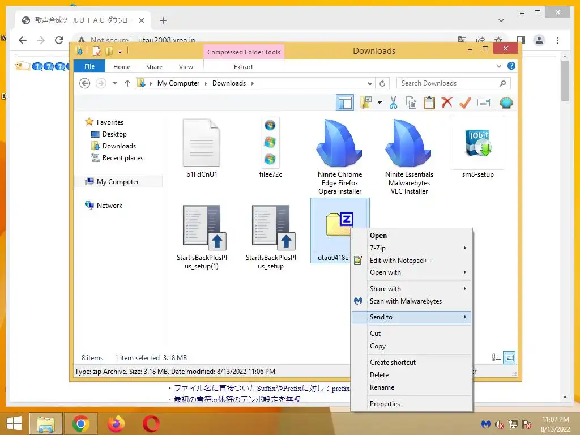Click the preview pane toggle icon in toolbar

pyautogui.click(x=345, y=103)
